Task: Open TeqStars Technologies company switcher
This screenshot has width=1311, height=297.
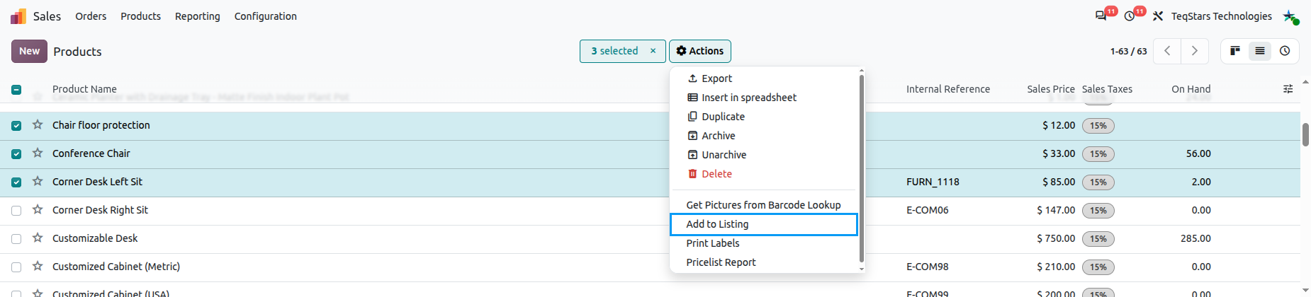Action: click(x=1222, y=16)
